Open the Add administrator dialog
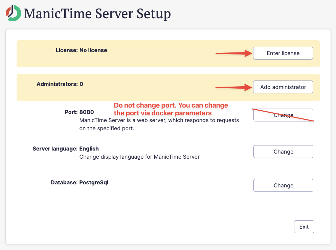Screen dimensions: 336x250 (283, 87)
